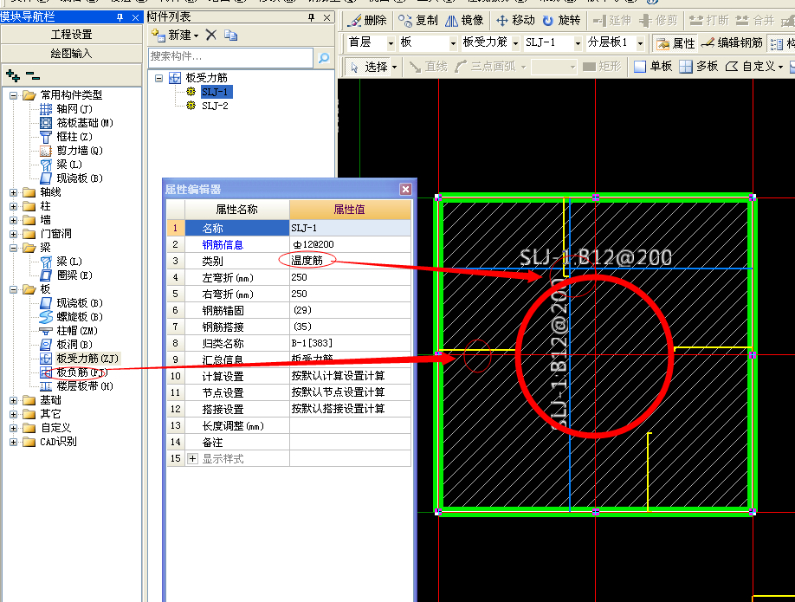Expand the 显示样式 property row
This screenshot has width=795, height=602.
[192, 458]
